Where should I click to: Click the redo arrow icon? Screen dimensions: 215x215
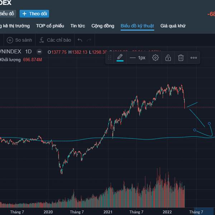tap(89, 40)
